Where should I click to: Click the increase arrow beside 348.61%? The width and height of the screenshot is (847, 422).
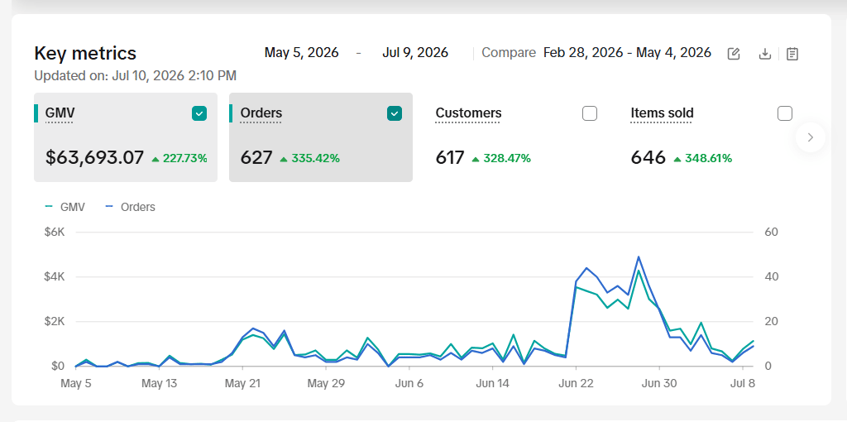(x=677, y=159)
